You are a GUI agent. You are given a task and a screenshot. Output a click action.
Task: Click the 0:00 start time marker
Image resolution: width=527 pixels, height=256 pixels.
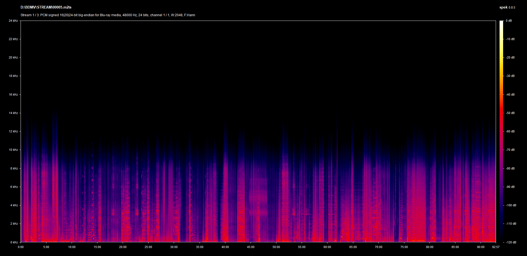pyautogui.click(x=21, y=247)
